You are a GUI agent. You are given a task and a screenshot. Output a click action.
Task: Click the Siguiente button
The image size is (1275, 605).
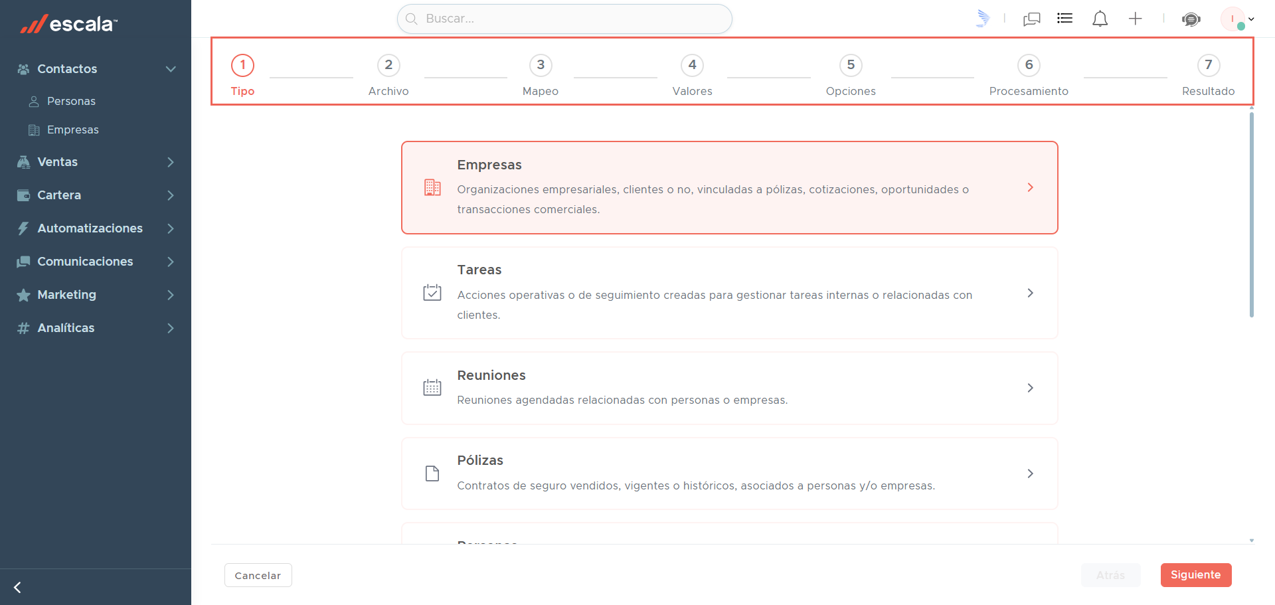click(x=1196, y=575)
